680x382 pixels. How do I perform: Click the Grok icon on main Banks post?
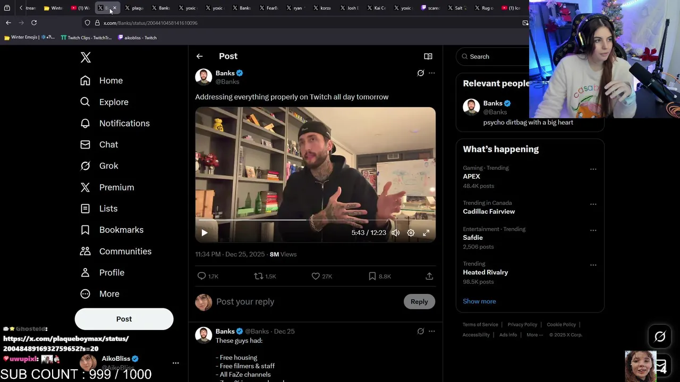421,73
